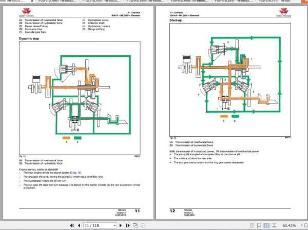This screenshot has height=230, width=308.
Task: Click the Massey Ferguson logo on page 11
Action: [26, 12]
